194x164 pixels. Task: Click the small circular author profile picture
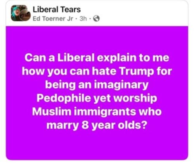[25, 15]
